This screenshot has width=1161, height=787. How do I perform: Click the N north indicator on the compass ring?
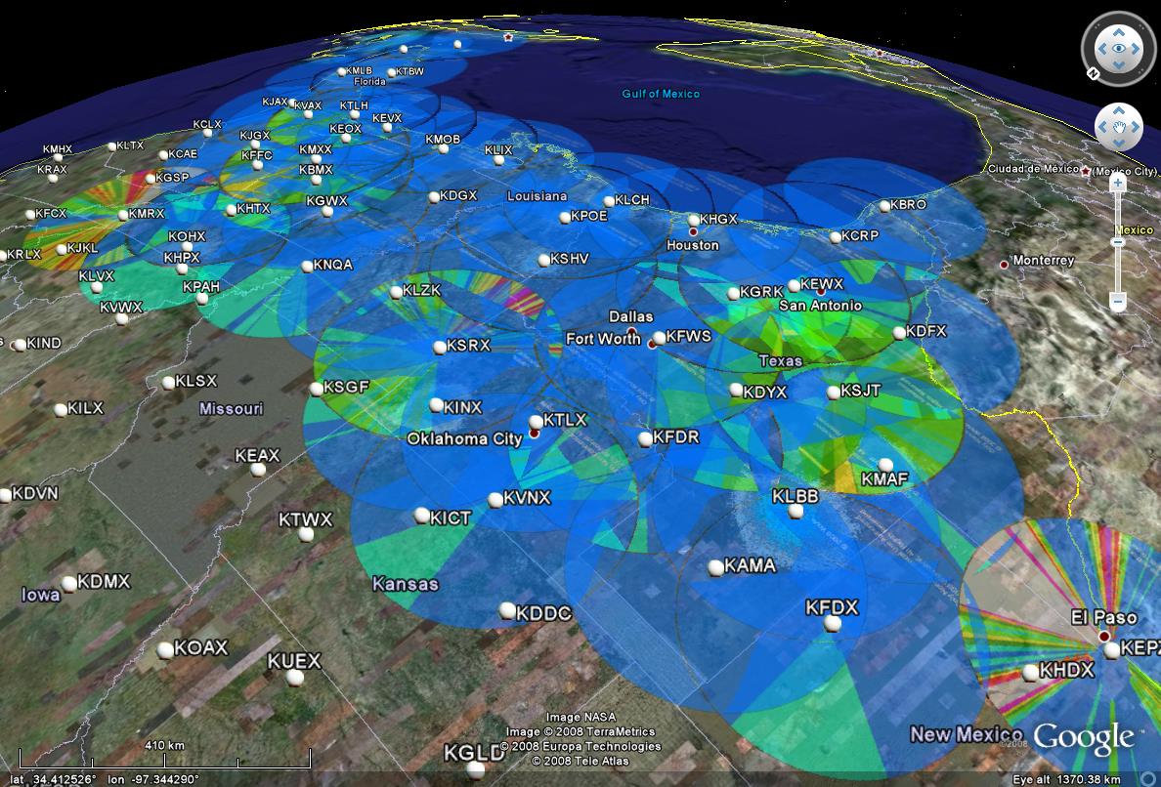(x=1092, y=73)
